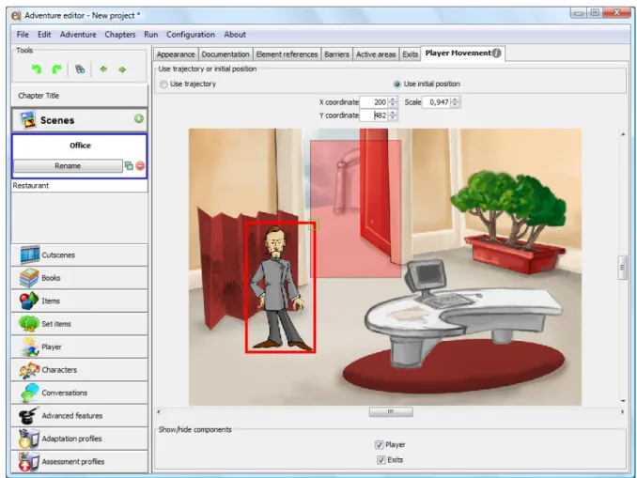This screenshot has width=637, height=478.
Task: Click the Adventure editor app icon
Action: point(16,15)
